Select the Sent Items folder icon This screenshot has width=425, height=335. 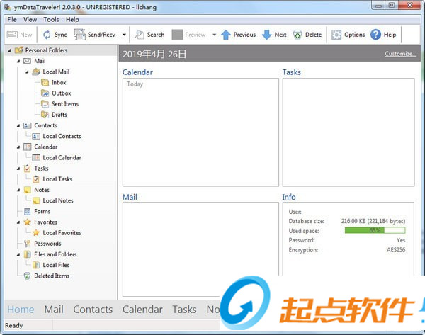click(45, 104)
